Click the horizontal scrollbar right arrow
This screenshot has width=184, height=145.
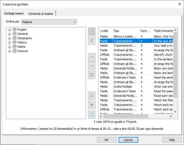[x=171, y=116]
